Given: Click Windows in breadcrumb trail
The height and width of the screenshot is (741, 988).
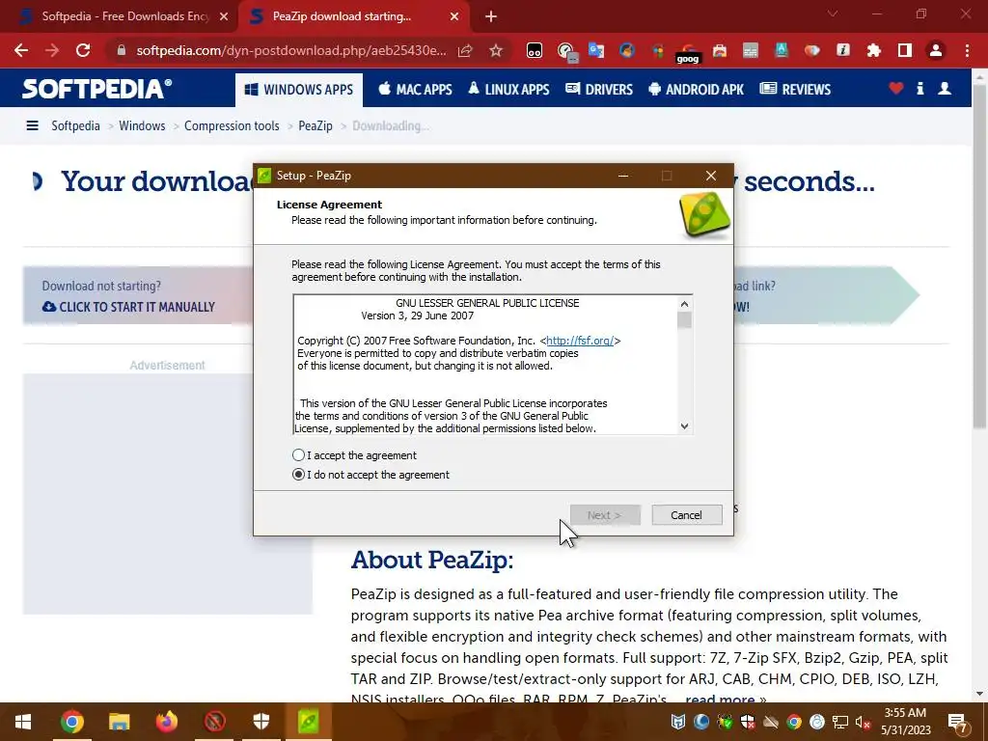Looking at the screenshot, I should [142, 125].
